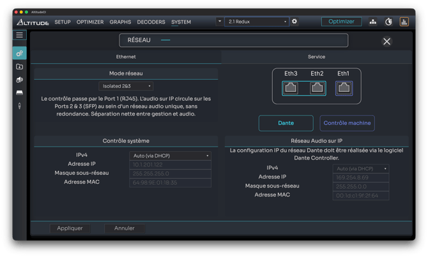Click the Appliquer button
This screenshot has height=257, width=428.
point(70,228)
